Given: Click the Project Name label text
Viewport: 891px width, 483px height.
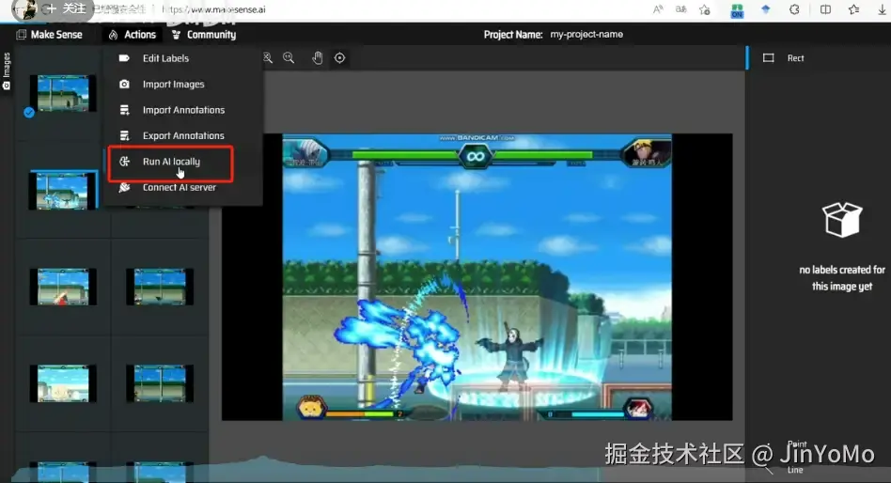Looking at the screenshot, I should click(x=513, y=34).
